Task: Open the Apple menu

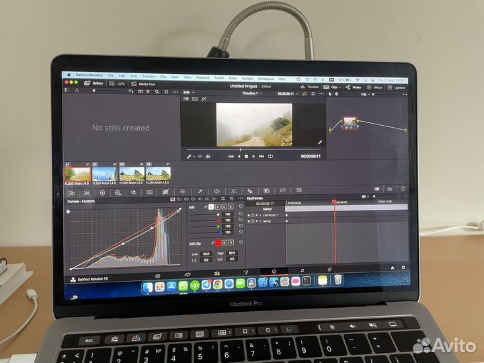Action: [69, 75]
